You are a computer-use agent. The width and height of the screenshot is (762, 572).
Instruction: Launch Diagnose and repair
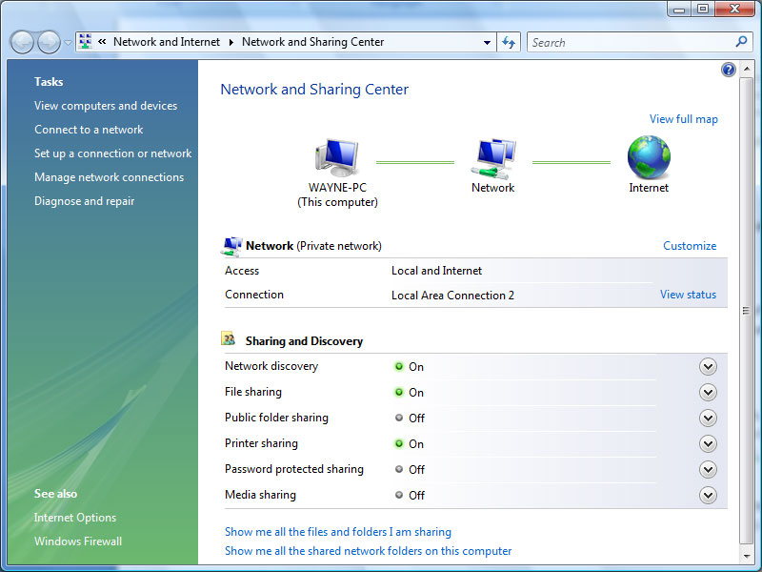click(85, 201)
